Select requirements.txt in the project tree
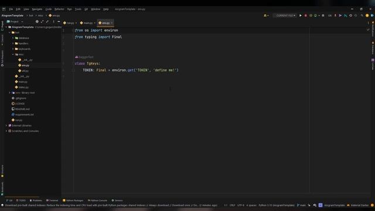This screenshot has width=375, height=211. 22,115
